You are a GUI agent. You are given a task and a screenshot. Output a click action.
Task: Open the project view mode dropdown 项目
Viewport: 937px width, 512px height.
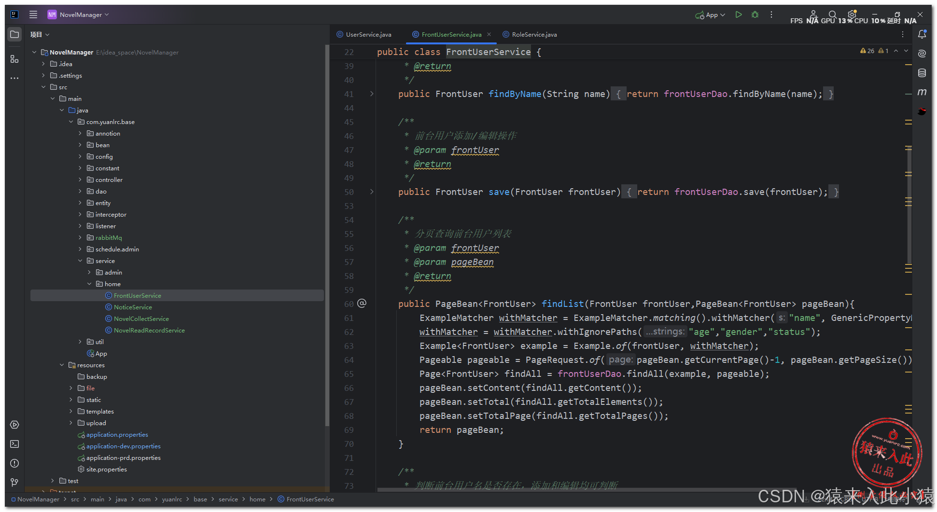pyautogui.click(x=40, y=34)
